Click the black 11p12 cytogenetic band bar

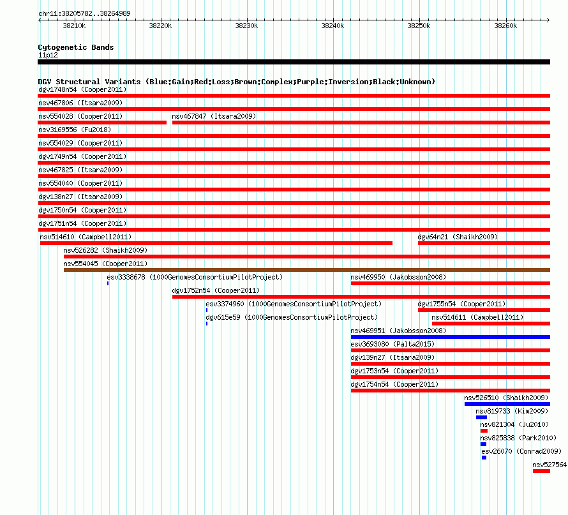pos(294,62)
